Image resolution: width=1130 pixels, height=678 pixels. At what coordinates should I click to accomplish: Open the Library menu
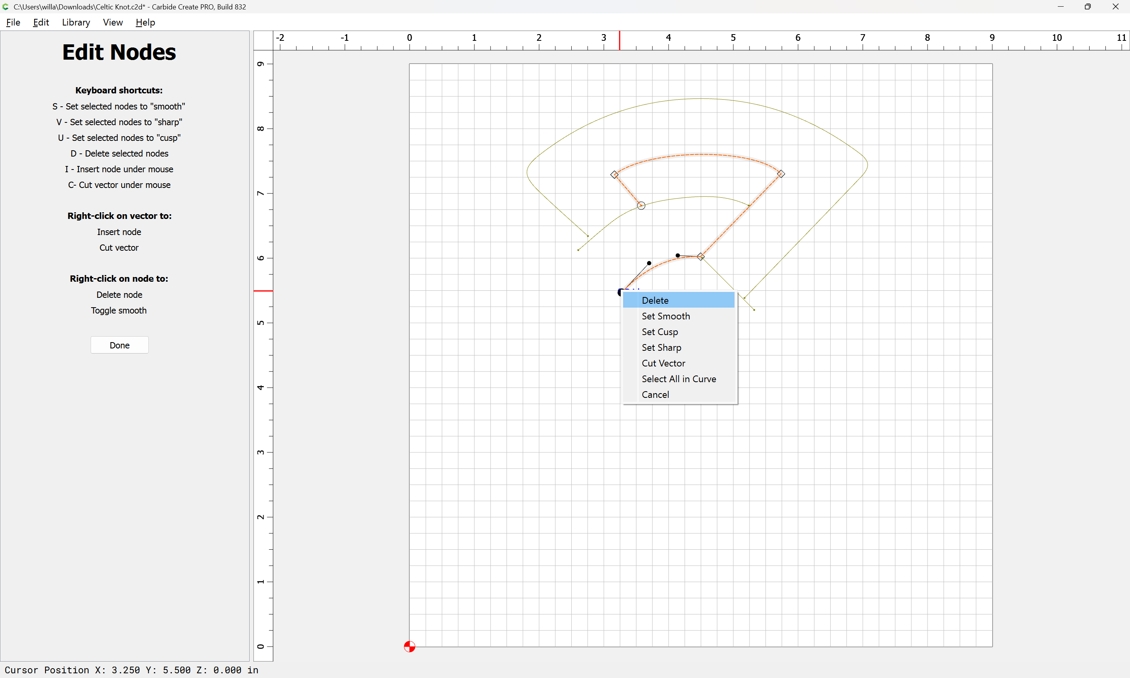(76, 22)
